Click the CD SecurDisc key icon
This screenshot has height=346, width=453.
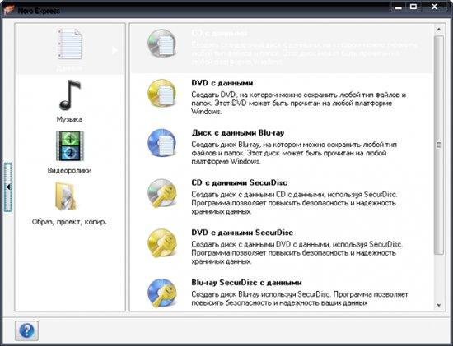[161, 193]
